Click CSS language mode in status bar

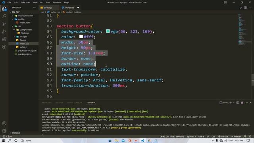pos(214,137)
